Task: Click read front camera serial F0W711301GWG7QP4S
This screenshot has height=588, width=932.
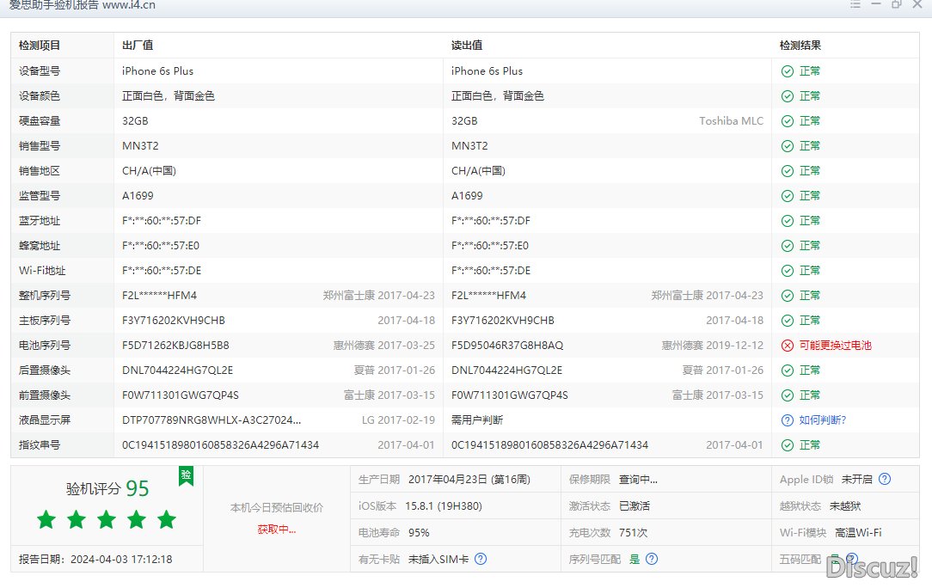Action: 509,395
